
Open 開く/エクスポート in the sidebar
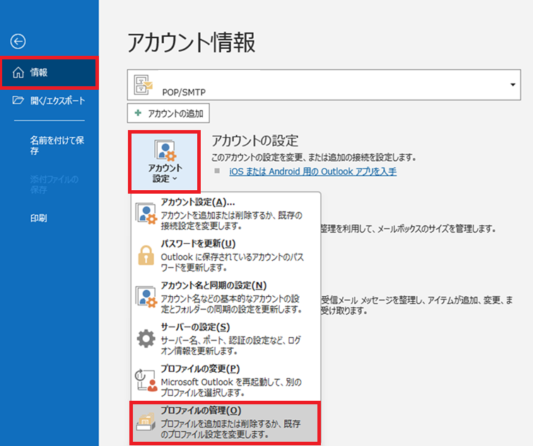pyautogui.click(x=57, y=101)
